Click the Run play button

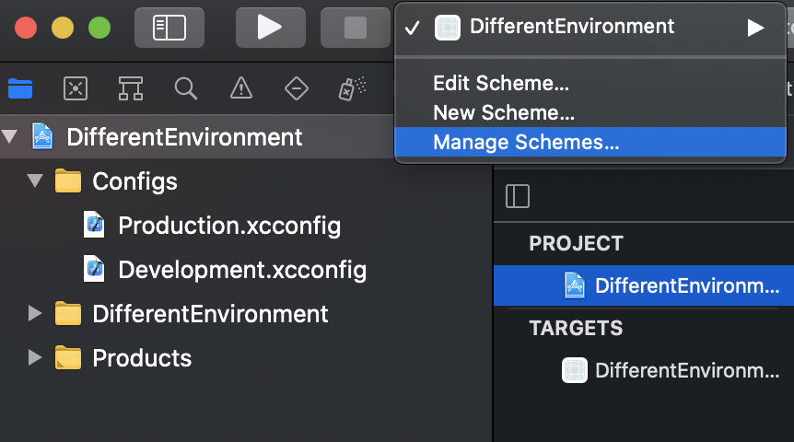[270, 28]
